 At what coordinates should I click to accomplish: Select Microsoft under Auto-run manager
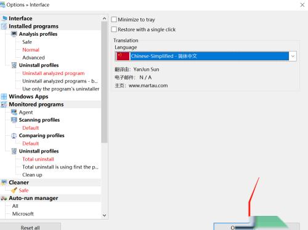coord(23,214)
